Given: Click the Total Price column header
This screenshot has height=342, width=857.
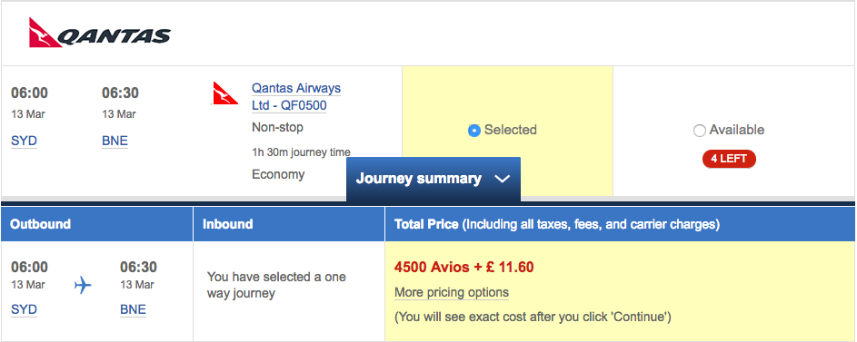Looking at the screenshot, I should pyautogui.click(x=620, y=224).
